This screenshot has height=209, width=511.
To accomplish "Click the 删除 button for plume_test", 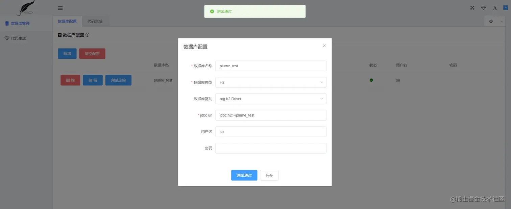I will [70, 80].
